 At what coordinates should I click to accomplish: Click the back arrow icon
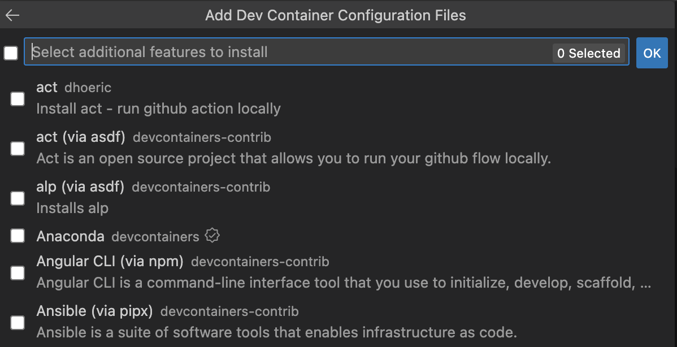tap(12, 15)
